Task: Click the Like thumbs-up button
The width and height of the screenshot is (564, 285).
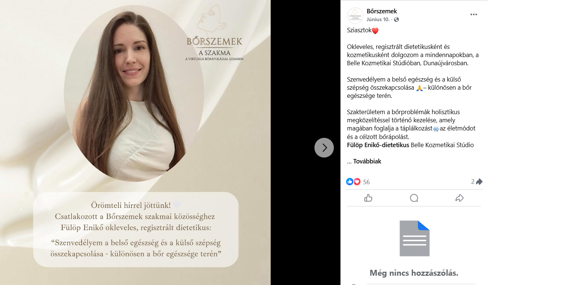Action: 368,198
